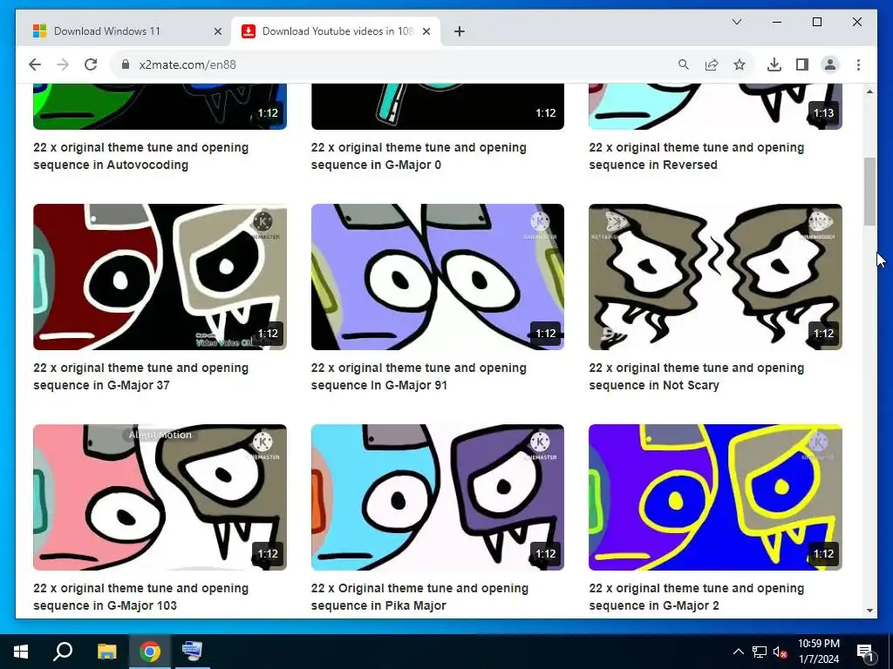Open File Explorer from the taskbar
Viewport: 893px width, 669px height.
click(106, 652)
